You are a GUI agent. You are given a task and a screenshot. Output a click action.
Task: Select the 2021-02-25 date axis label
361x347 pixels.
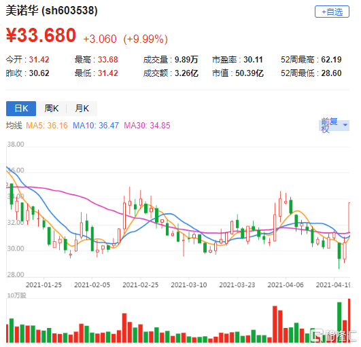tap(141, 285)
